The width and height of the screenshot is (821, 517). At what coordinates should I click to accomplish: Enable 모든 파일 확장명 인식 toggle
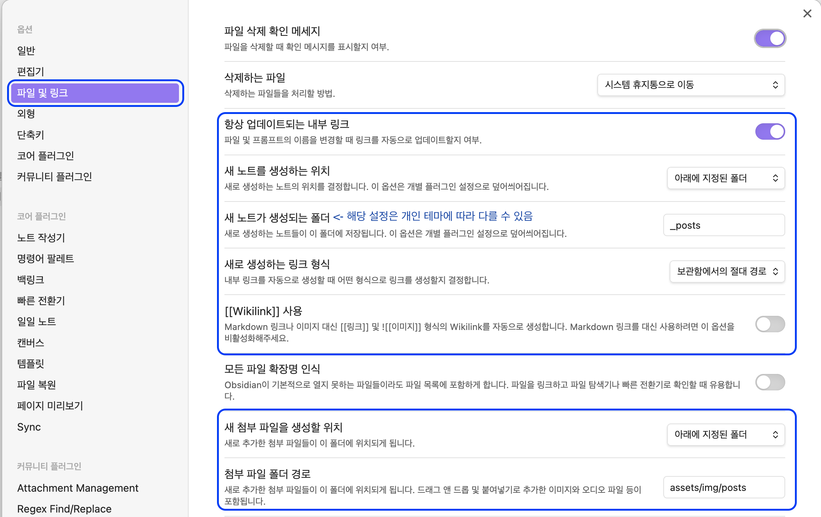770,382
